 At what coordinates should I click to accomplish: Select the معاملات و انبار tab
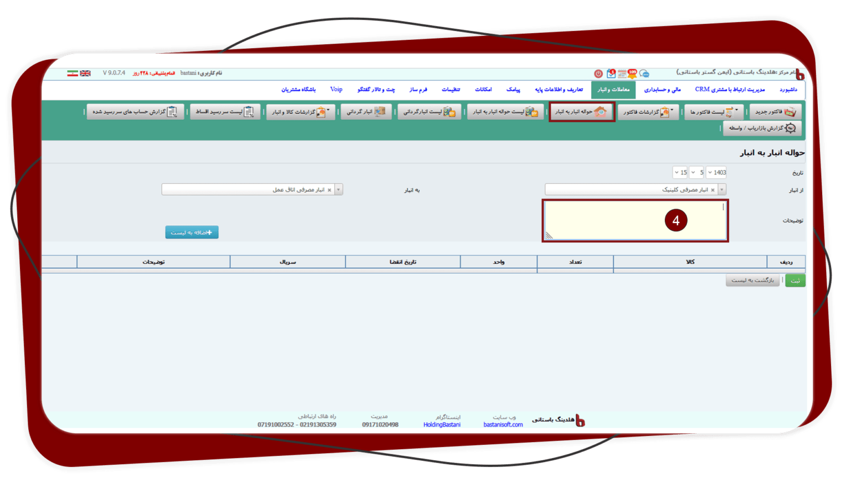pos(613,90)
